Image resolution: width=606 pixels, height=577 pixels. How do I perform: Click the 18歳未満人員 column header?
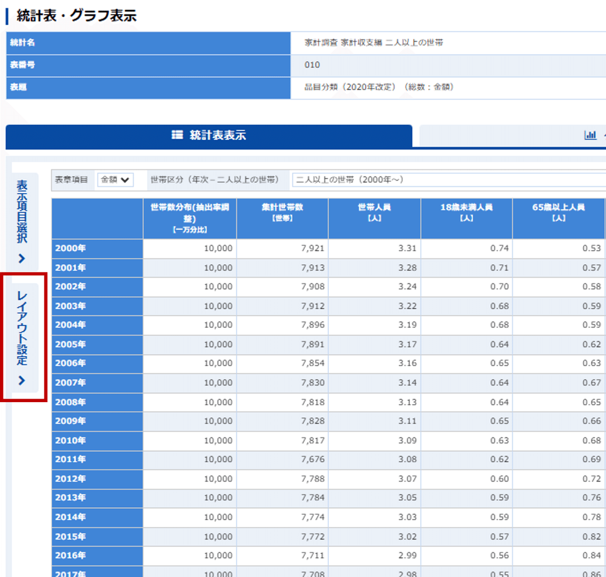467,218
